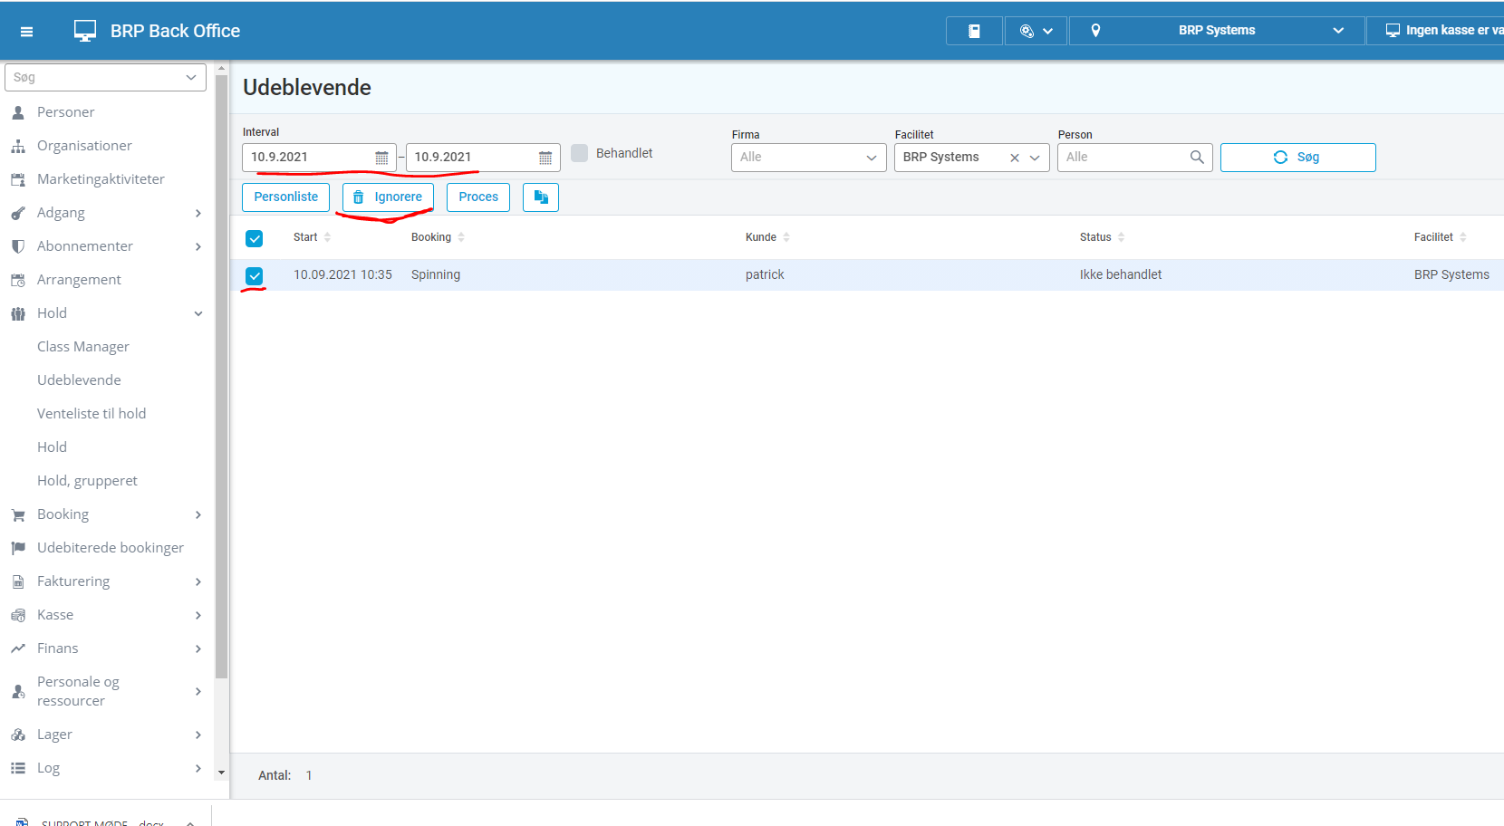This screenshot has width=1504, height=826.
Task: Click the Lager boxes icon
Action: 18,735
